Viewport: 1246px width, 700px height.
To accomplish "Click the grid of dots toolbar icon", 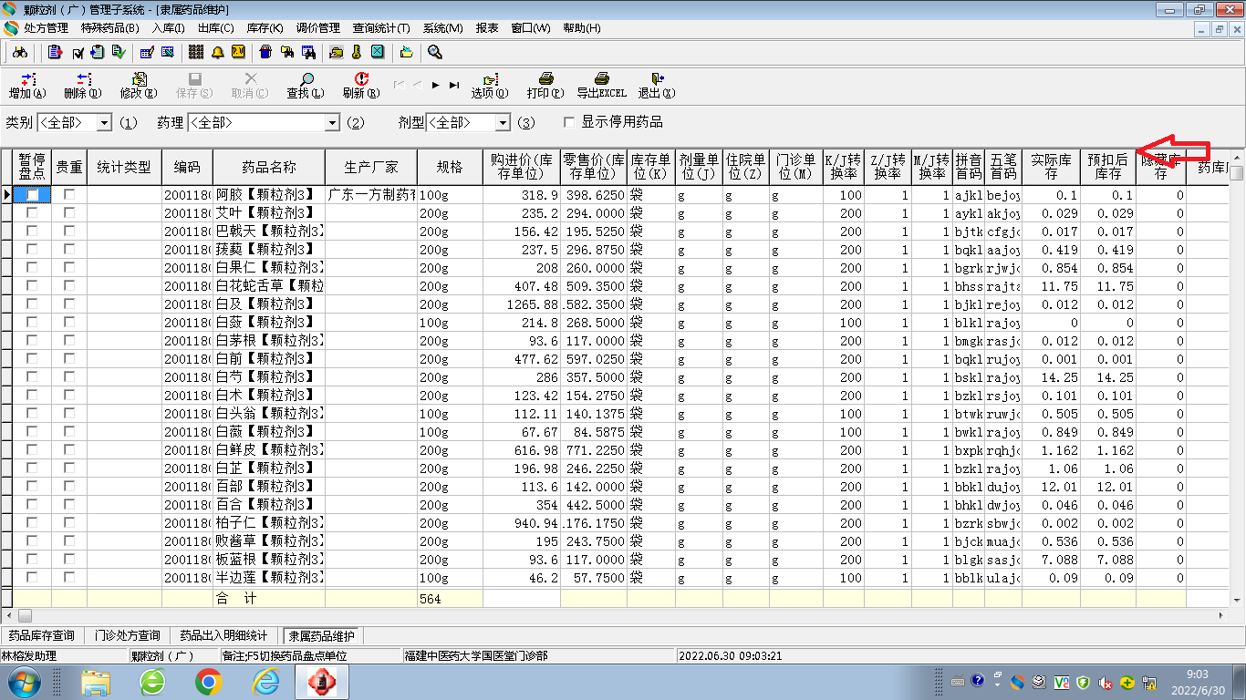I will pyautogui.click(x=196, y=52).
